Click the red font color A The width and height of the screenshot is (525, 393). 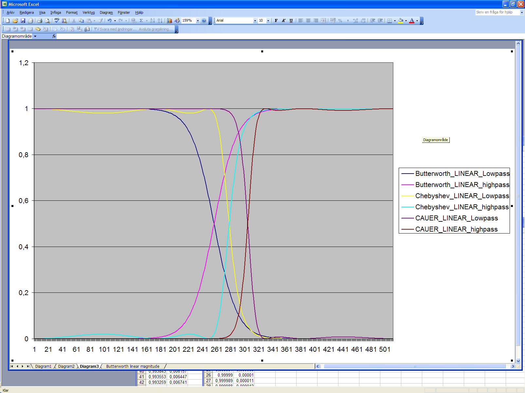(412, 21)
